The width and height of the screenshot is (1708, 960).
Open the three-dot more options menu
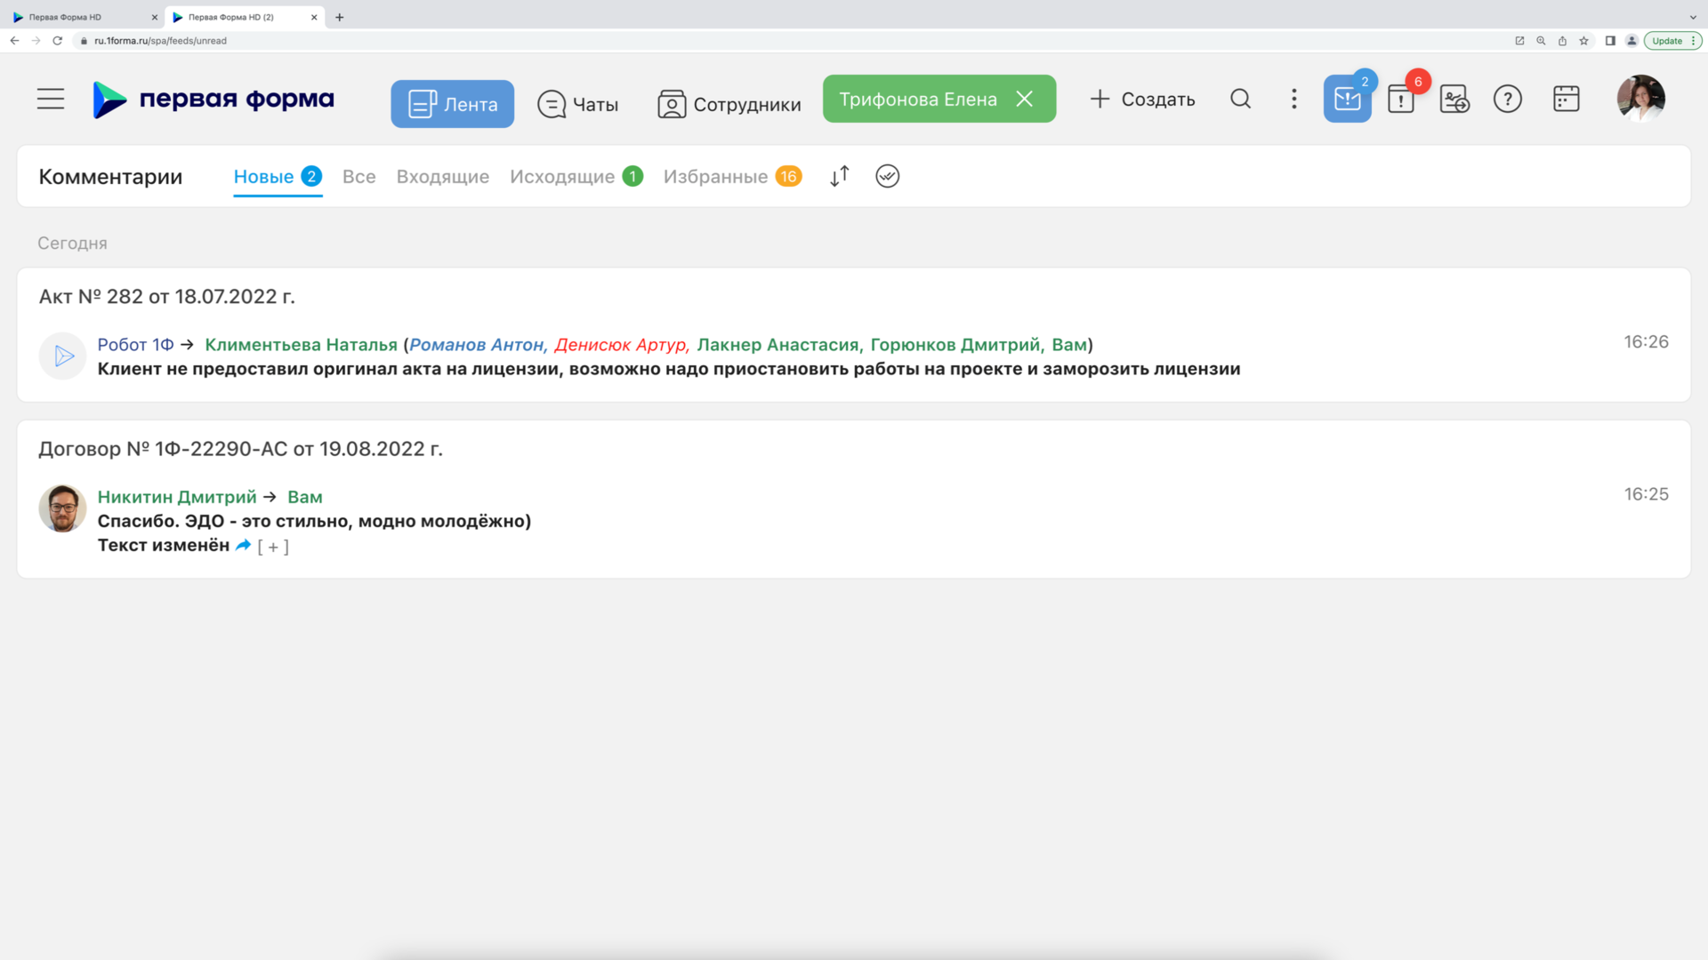coord(1294,99)
